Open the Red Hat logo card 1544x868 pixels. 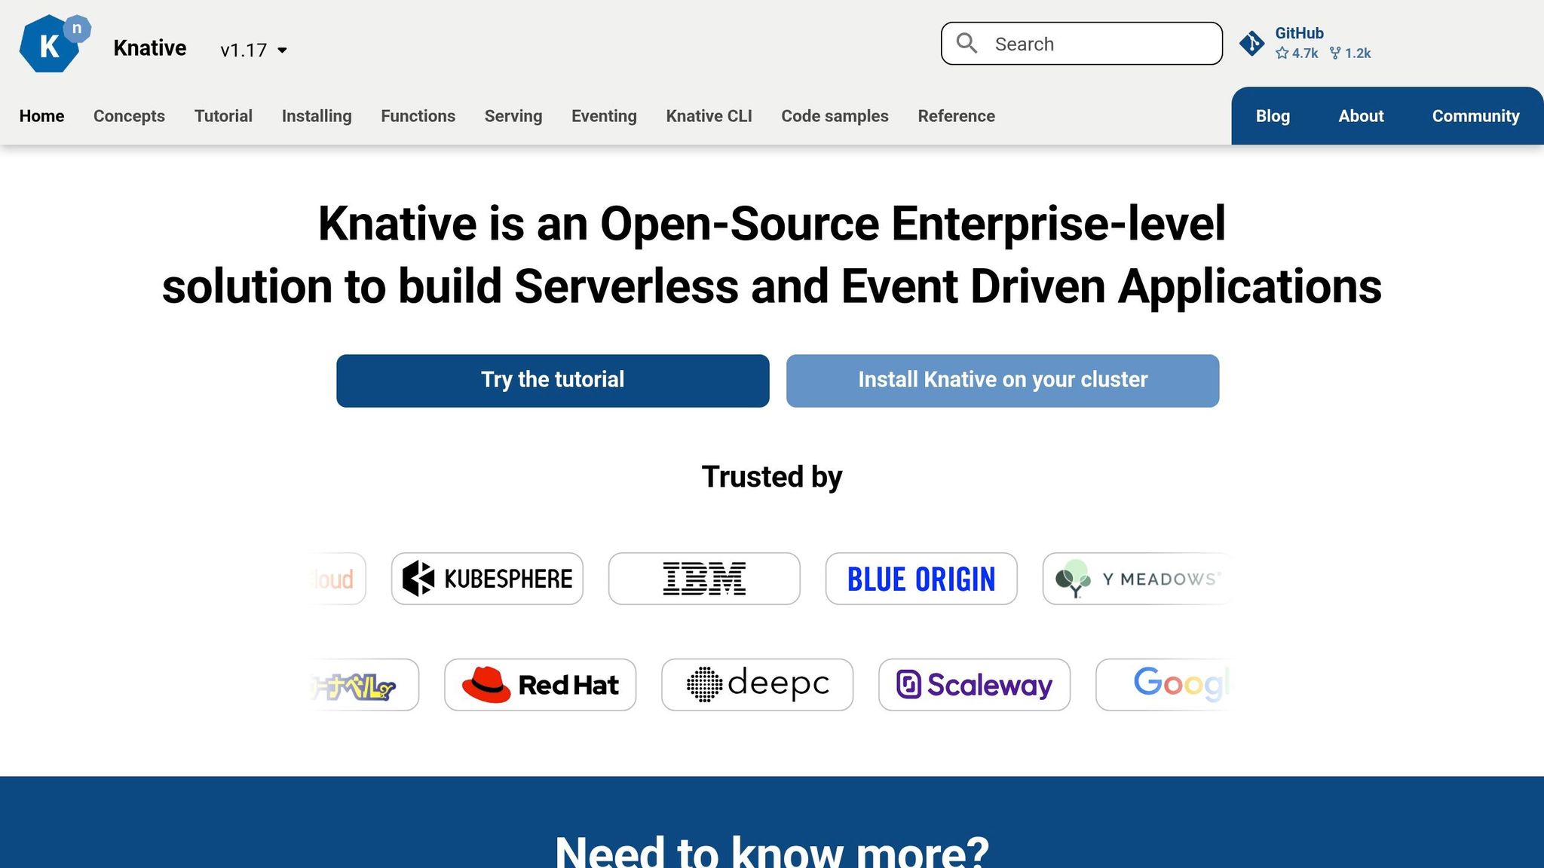coord(540,685)
